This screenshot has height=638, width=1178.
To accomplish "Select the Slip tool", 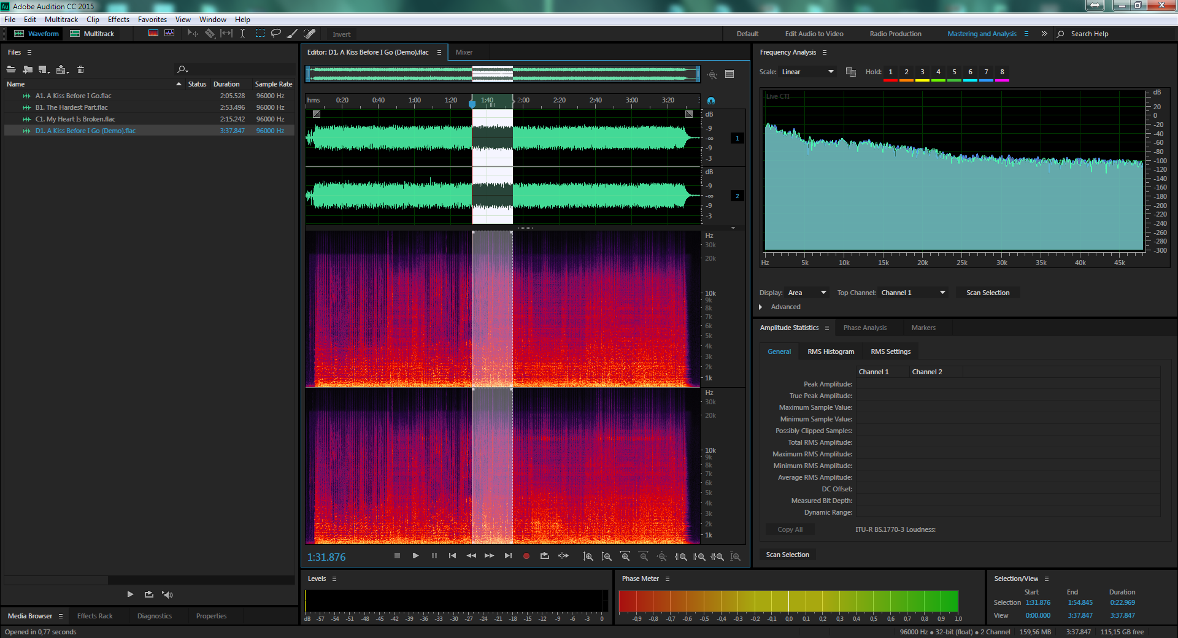I will (226, 33).
